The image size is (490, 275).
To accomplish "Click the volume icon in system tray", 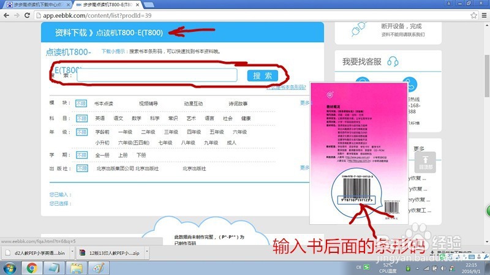I will click(x=443, y=268).
